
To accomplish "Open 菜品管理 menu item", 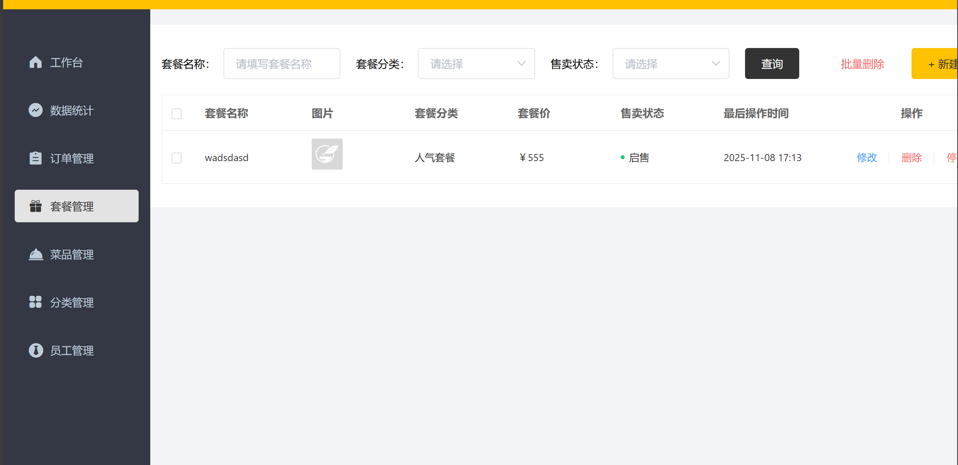I will pyautogui.click(x=72, y=254).
